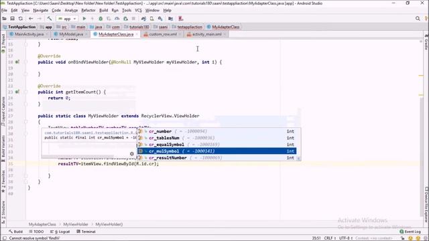Open the Build menu
Screen dimensions: 429x241
pyautogui.click(x=103, y=11)
